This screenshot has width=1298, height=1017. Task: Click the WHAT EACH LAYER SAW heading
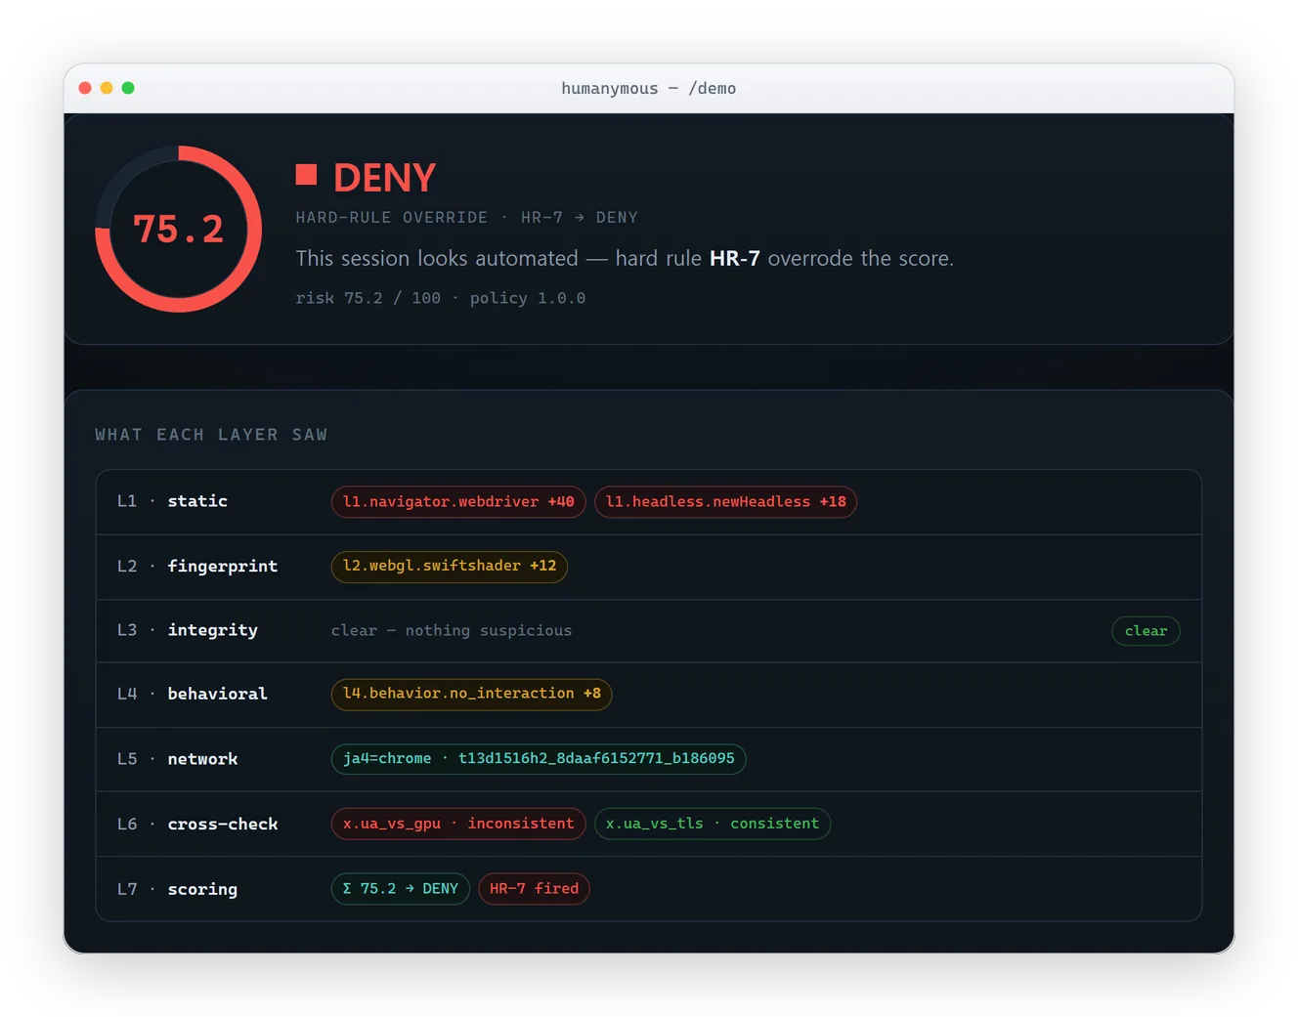[211, 435]
